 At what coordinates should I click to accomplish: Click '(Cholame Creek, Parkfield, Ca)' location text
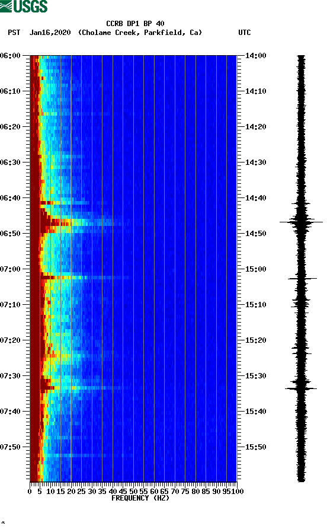pos(140,33)
